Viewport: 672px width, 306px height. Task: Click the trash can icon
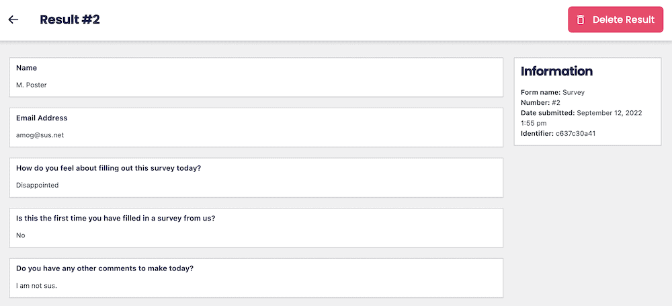pyautogui.click(x=581, y=20)
